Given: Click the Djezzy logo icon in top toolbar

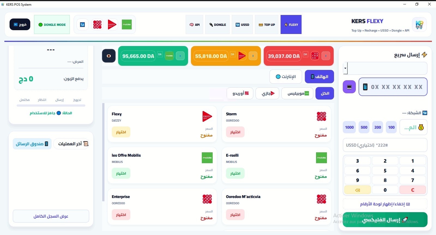Looking at the screenshot, I should pyautogui.click(x=112, y=24).
